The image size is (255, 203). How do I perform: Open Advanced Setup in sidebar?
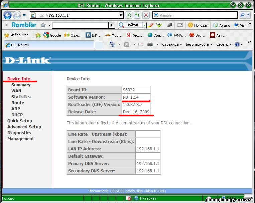24,127
